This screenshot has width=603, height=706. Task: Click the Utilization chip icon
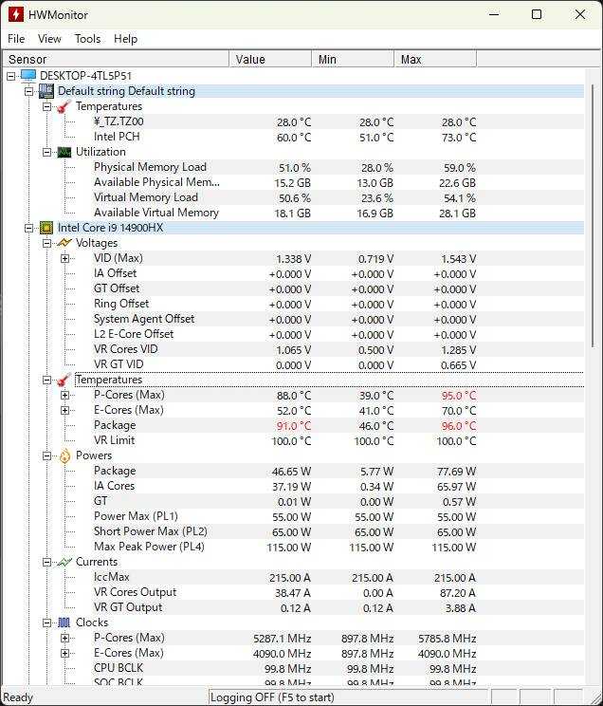tap(64, 152)
